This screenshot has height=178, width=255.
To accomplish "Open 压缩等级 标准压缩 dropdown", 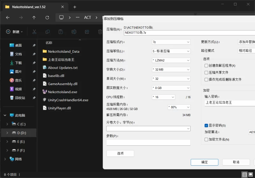I will tap(171, 51).
